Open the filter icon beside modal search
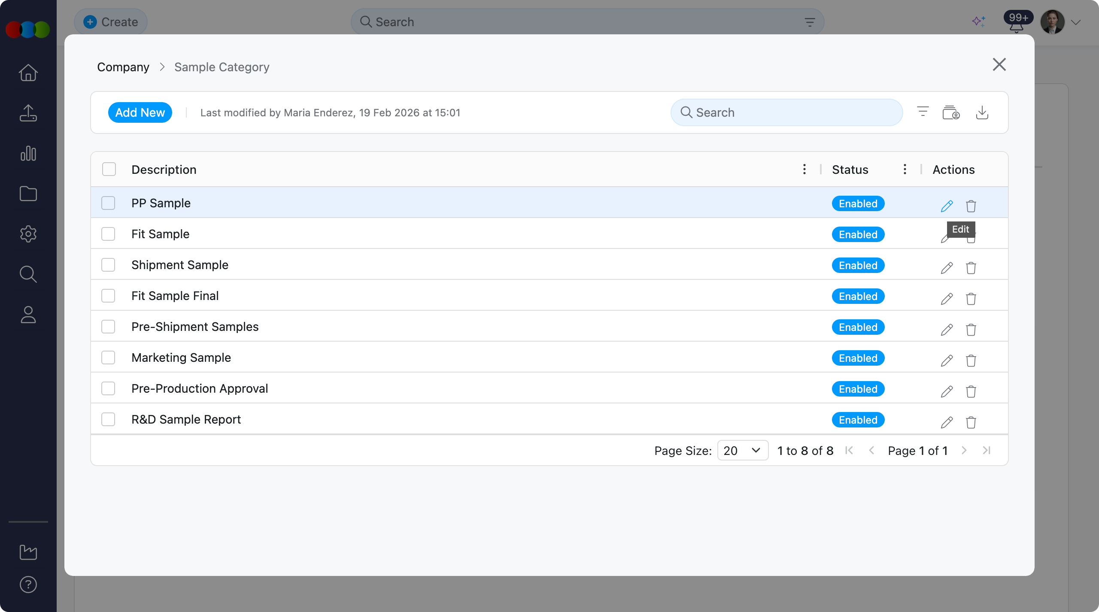1099x612 pixels. click(x=923, y=112)
